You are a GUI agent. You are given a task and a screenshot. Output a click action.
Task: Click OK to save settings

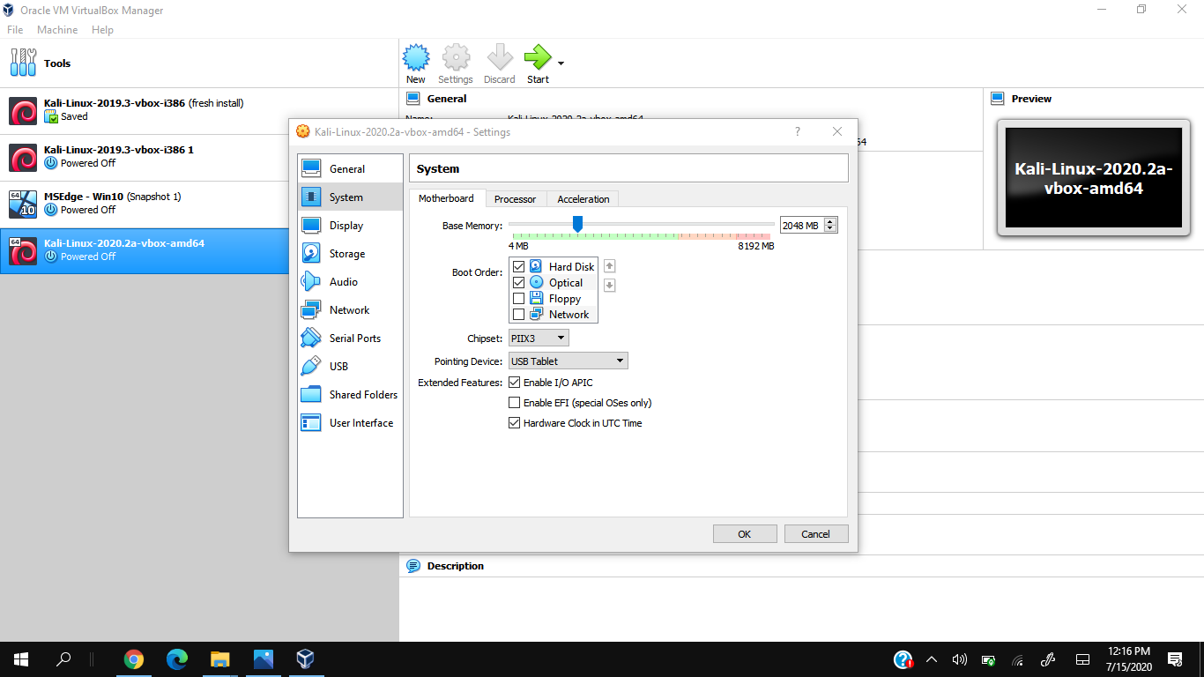click(x=745, y=534)
